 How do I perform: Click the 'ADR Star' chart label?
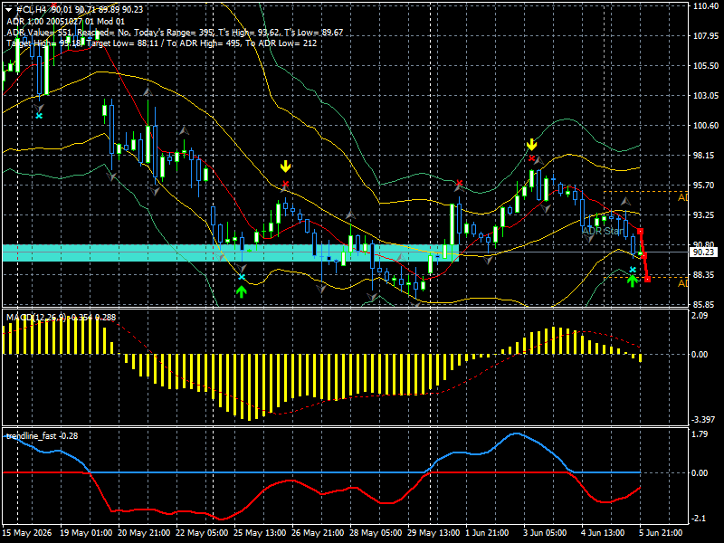pyautogui.click(x=603, y=231)
